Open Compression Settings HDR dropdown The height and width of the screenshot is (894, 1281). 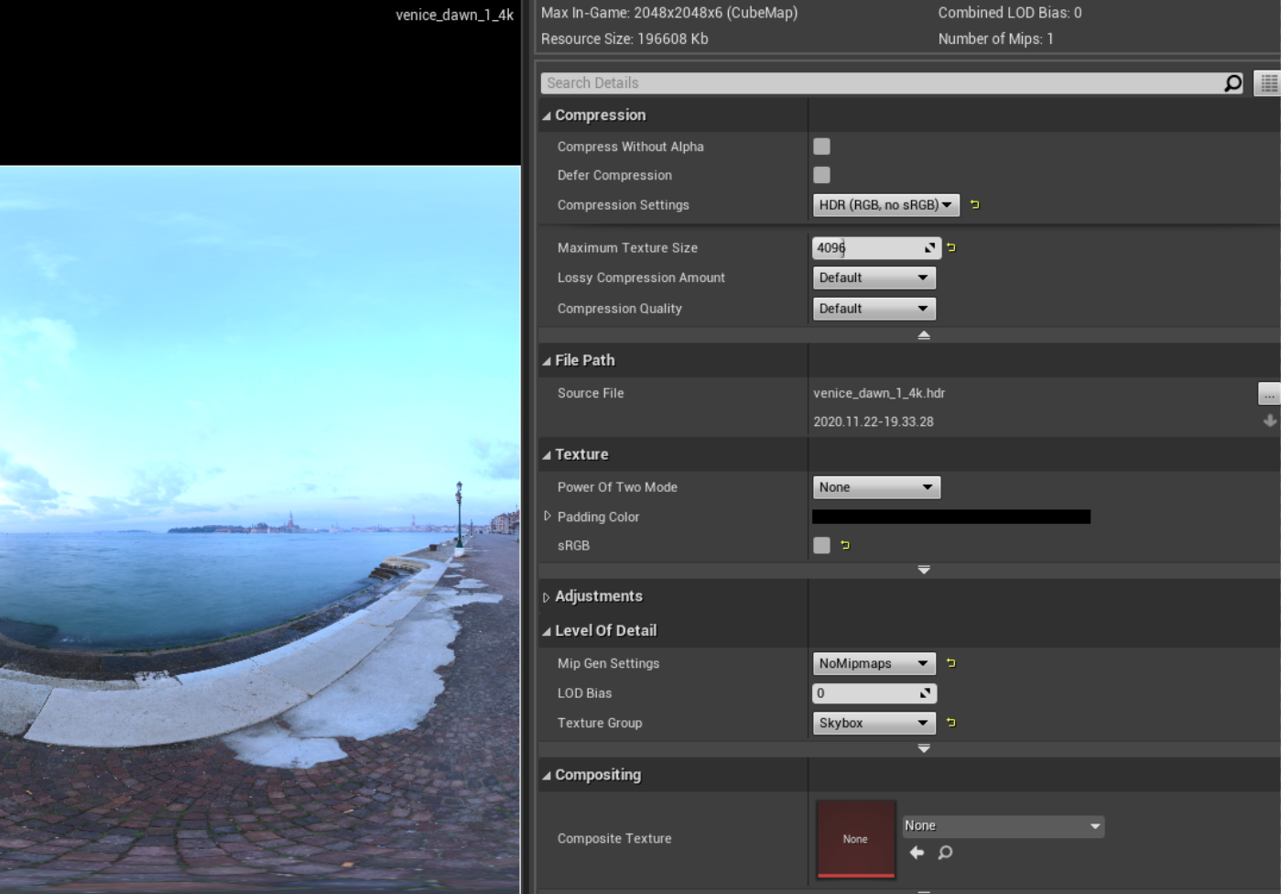885,205
